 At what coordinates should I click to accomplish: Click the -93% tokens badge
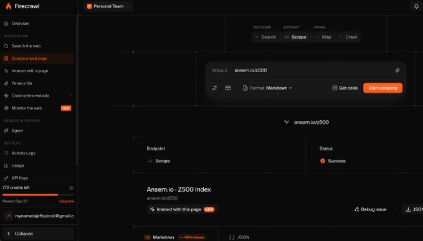point(192,237)
